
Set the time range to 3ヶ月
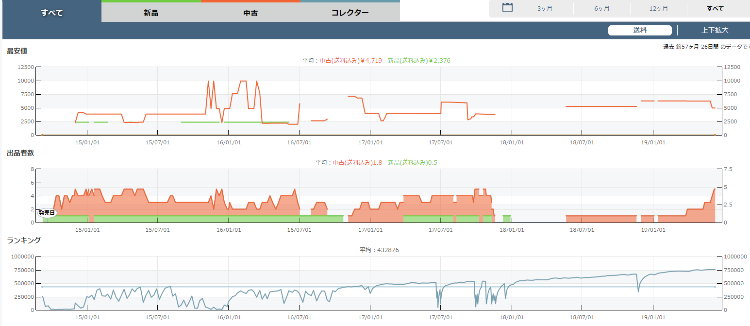click(545, 9)
